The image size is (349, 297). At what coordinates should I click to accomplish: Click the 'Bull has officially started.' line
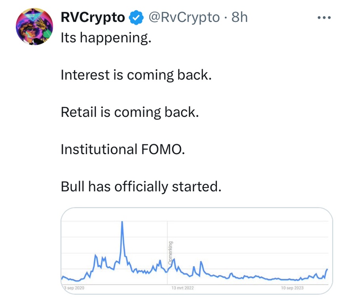click(x=141, y=186)
